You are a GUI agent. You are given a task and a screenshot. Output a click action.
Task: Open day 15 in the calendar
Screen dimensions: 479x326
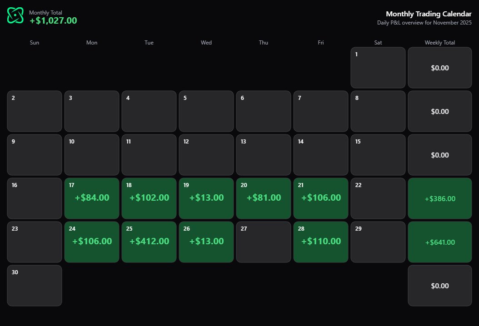click(378, 155)
